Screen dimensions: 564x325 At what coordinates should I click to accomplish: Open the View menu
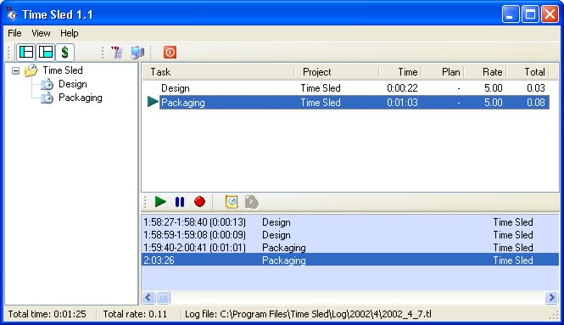(x=41, y=33)
